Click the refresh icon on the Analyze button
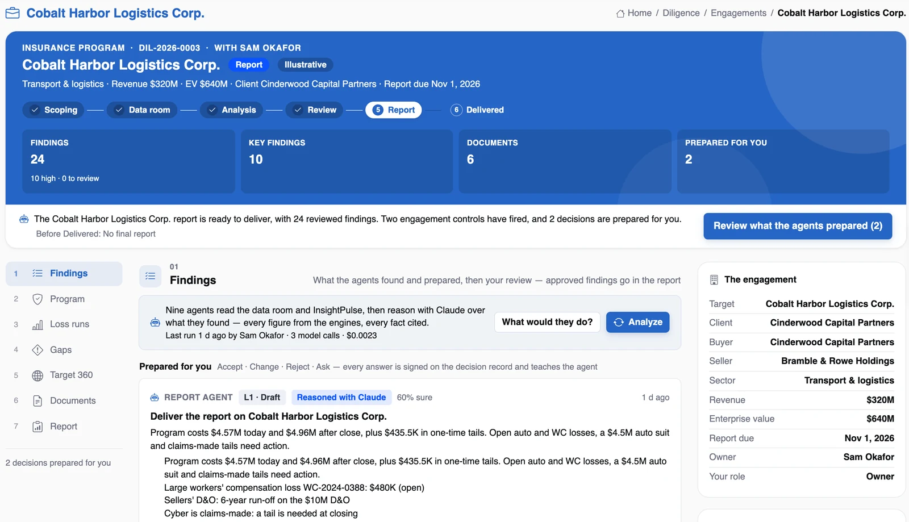This screenshot has height=522, width=909. (x=619, y=322)
